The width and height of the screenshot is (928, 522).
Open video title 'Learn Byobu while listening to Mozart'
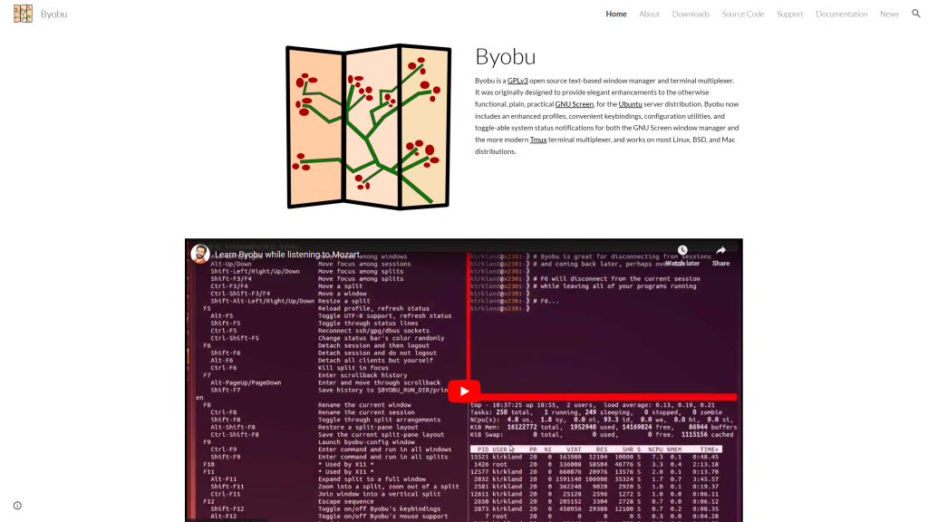[x=287, y=255]
